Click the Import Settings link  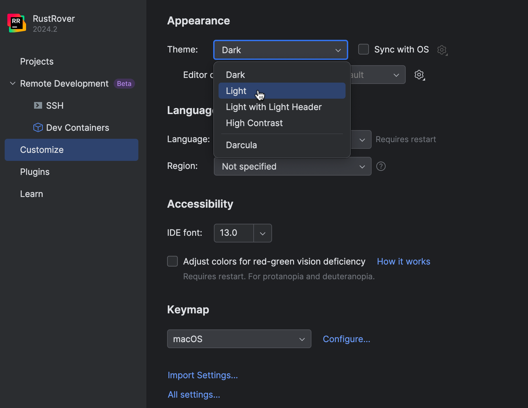coord(203,375)
